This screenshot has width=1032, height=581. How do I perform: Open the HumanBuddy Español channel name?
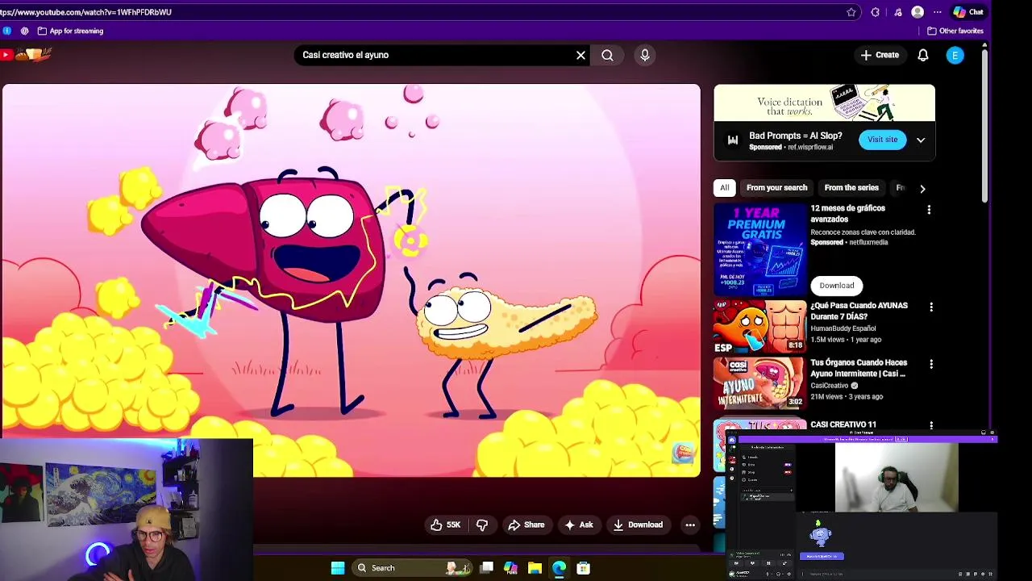coord(843,328)
